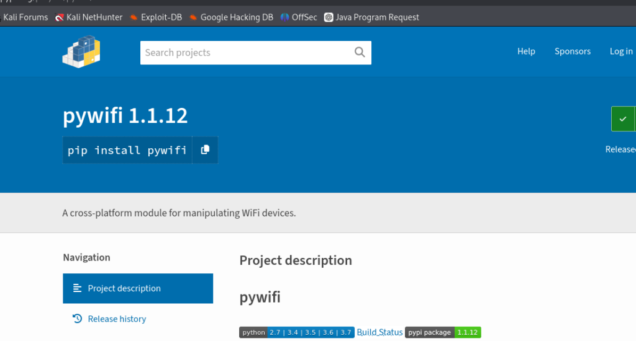This screenshot has height=341, width=636.
Task: Open the OffSec bookmark
Action: click(299, 17)
